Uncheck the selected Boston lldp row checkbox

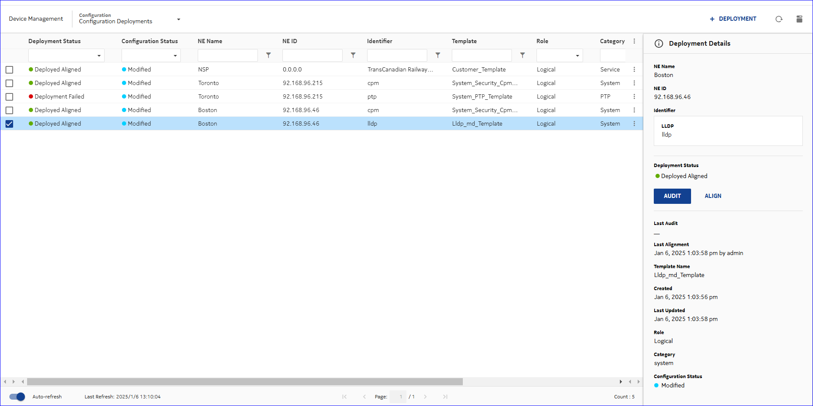[x=9, y=124]
